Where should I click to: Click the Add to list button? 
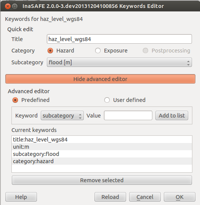pyautogui.click(x=172, y=116)
